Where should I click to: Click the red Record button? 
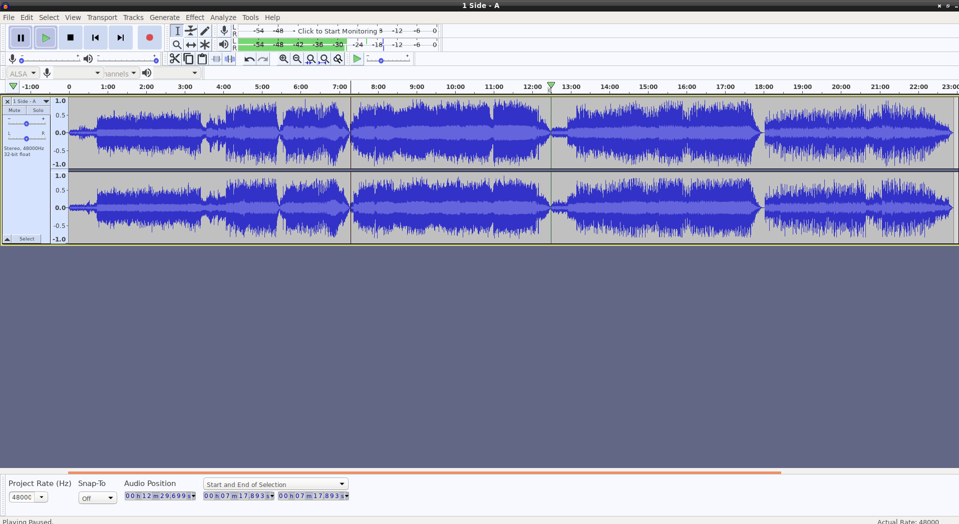coord(149,37)
